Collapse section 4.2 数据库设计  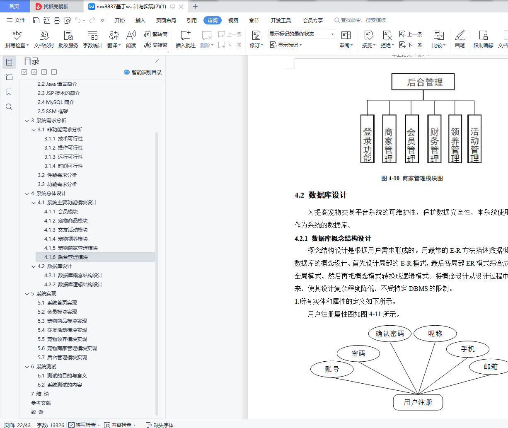point(34,266)
